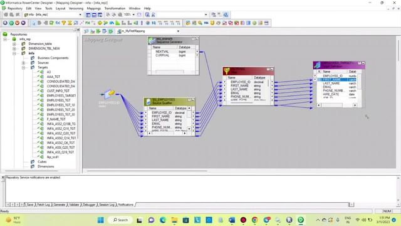Open Google Chrome from taskbar
Viewport: 401px width, 226px height.
254,220
